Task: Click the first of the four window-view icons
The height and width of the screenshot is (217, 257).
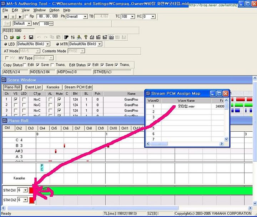Action: pos(92,37)
